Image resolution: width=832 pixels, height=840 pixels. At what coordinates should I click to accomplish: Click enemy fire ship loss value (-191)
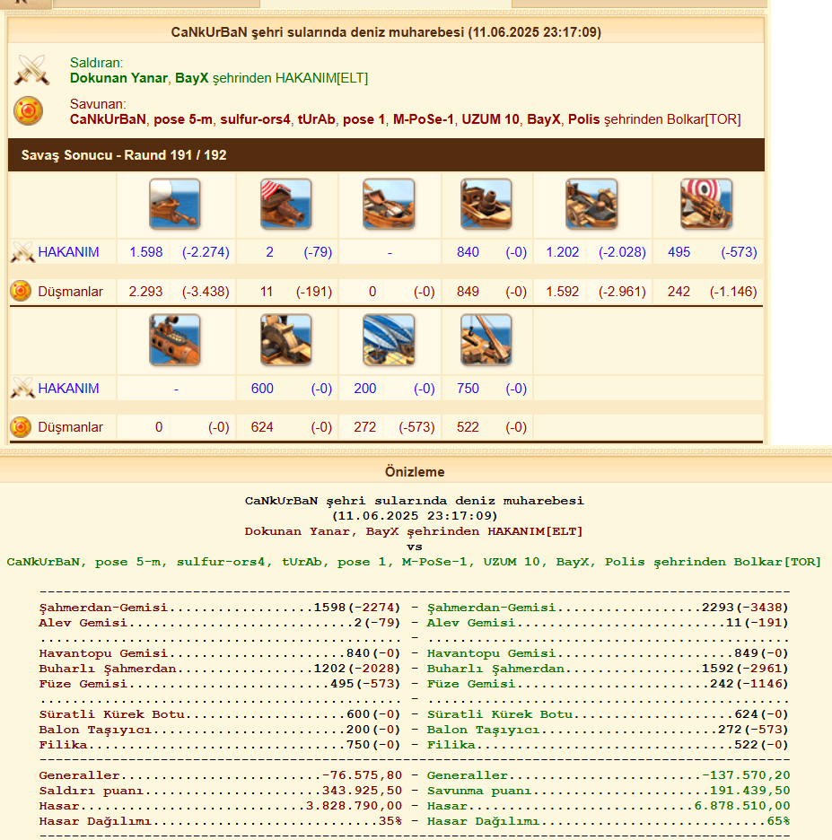point(314,292)
